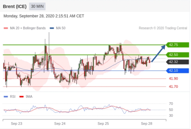
Task: Click the Brent (ICE) chart title
Action: tap(14, 7)
